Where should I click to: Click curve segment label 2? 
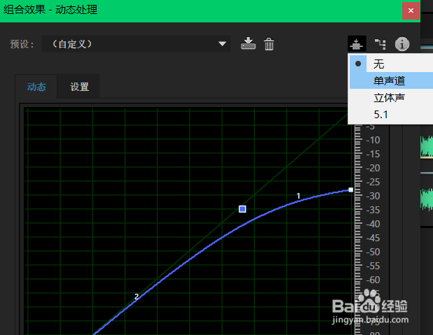(x=136, y=297)
